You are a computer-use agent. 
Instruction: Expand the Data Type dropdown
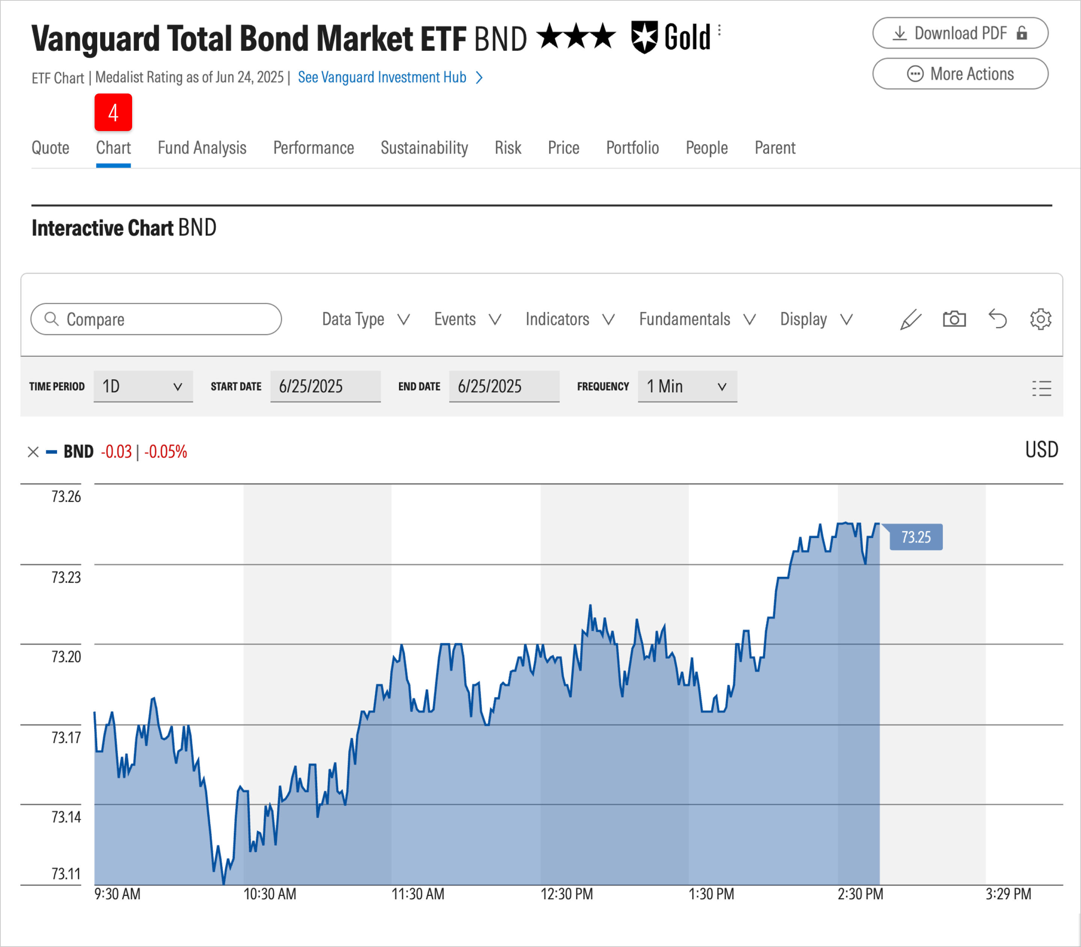click(x=366, y=319)
